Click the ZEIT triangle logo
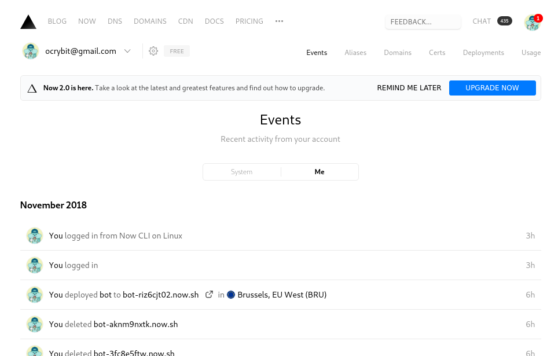 click(28, 22)
